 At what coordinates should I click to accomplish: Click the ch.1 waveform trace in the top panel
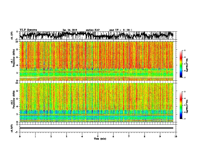click(96, 35)
